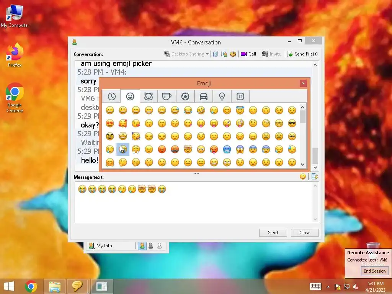Insert the party face emoji
This screenshot has width=392, height=294.
[136, 136]
